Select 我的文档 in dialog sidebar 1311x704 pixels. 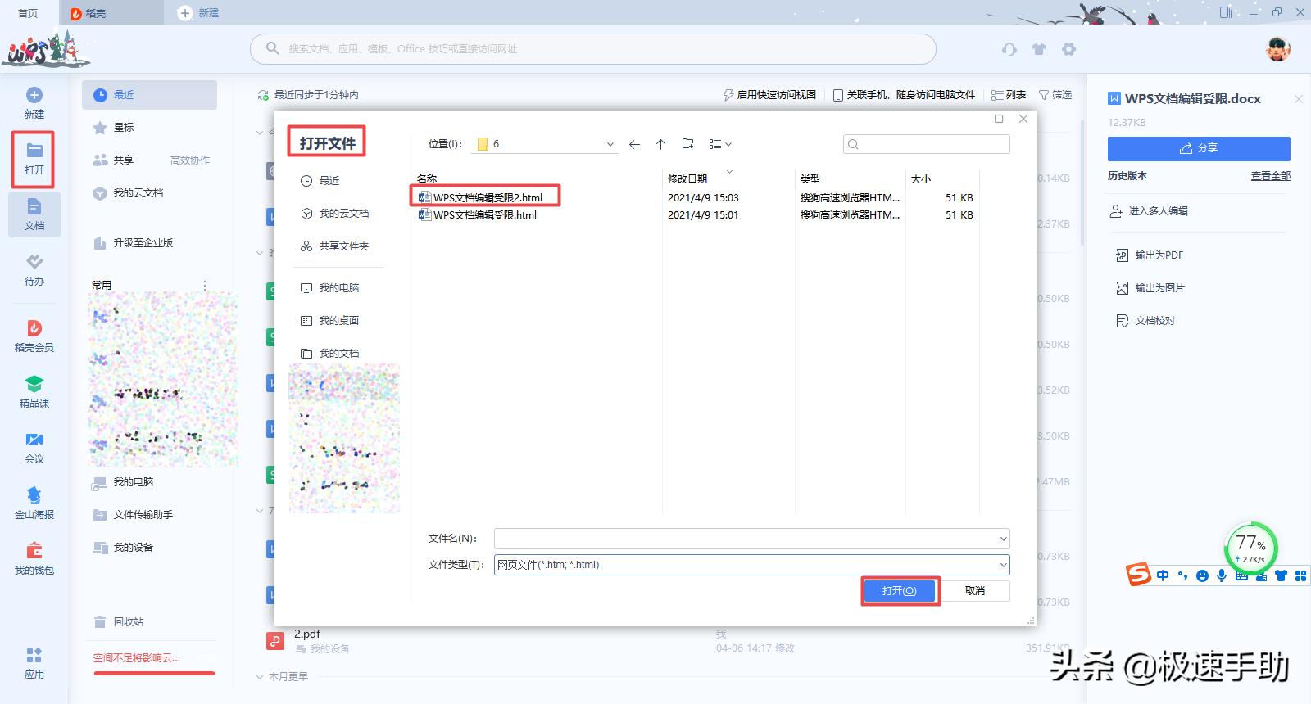pos(329,354)
